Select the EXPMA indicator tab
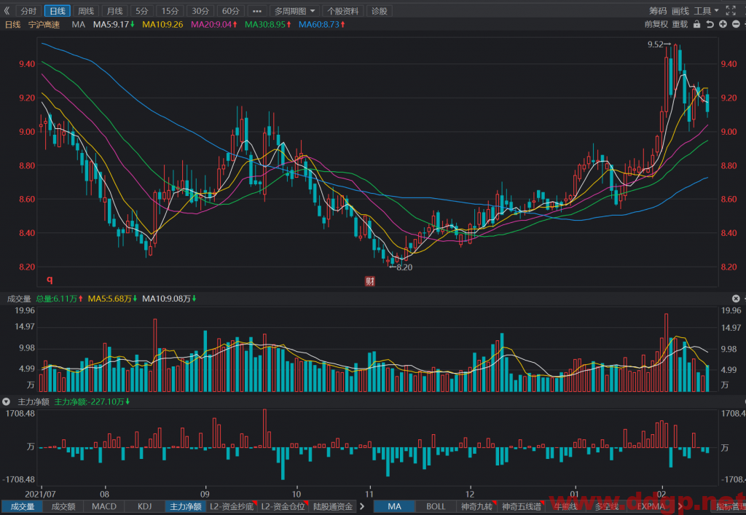Screen dimensions: 746x515 click(x=651, y=507)
